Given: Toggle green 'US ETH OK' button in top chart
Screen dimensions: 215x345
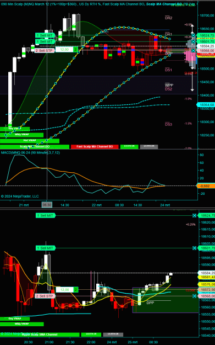Looking at the screenshot, I should (129, 146).
